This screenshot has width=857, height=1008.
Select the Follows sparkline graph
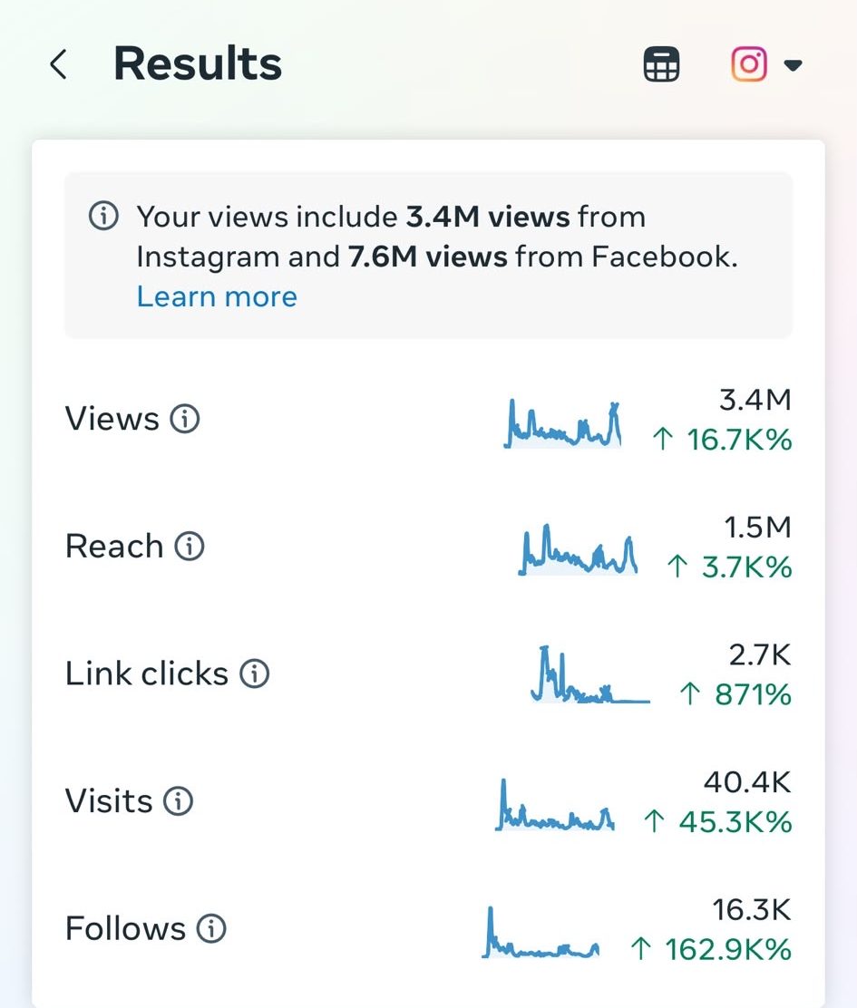pos(540,932)
